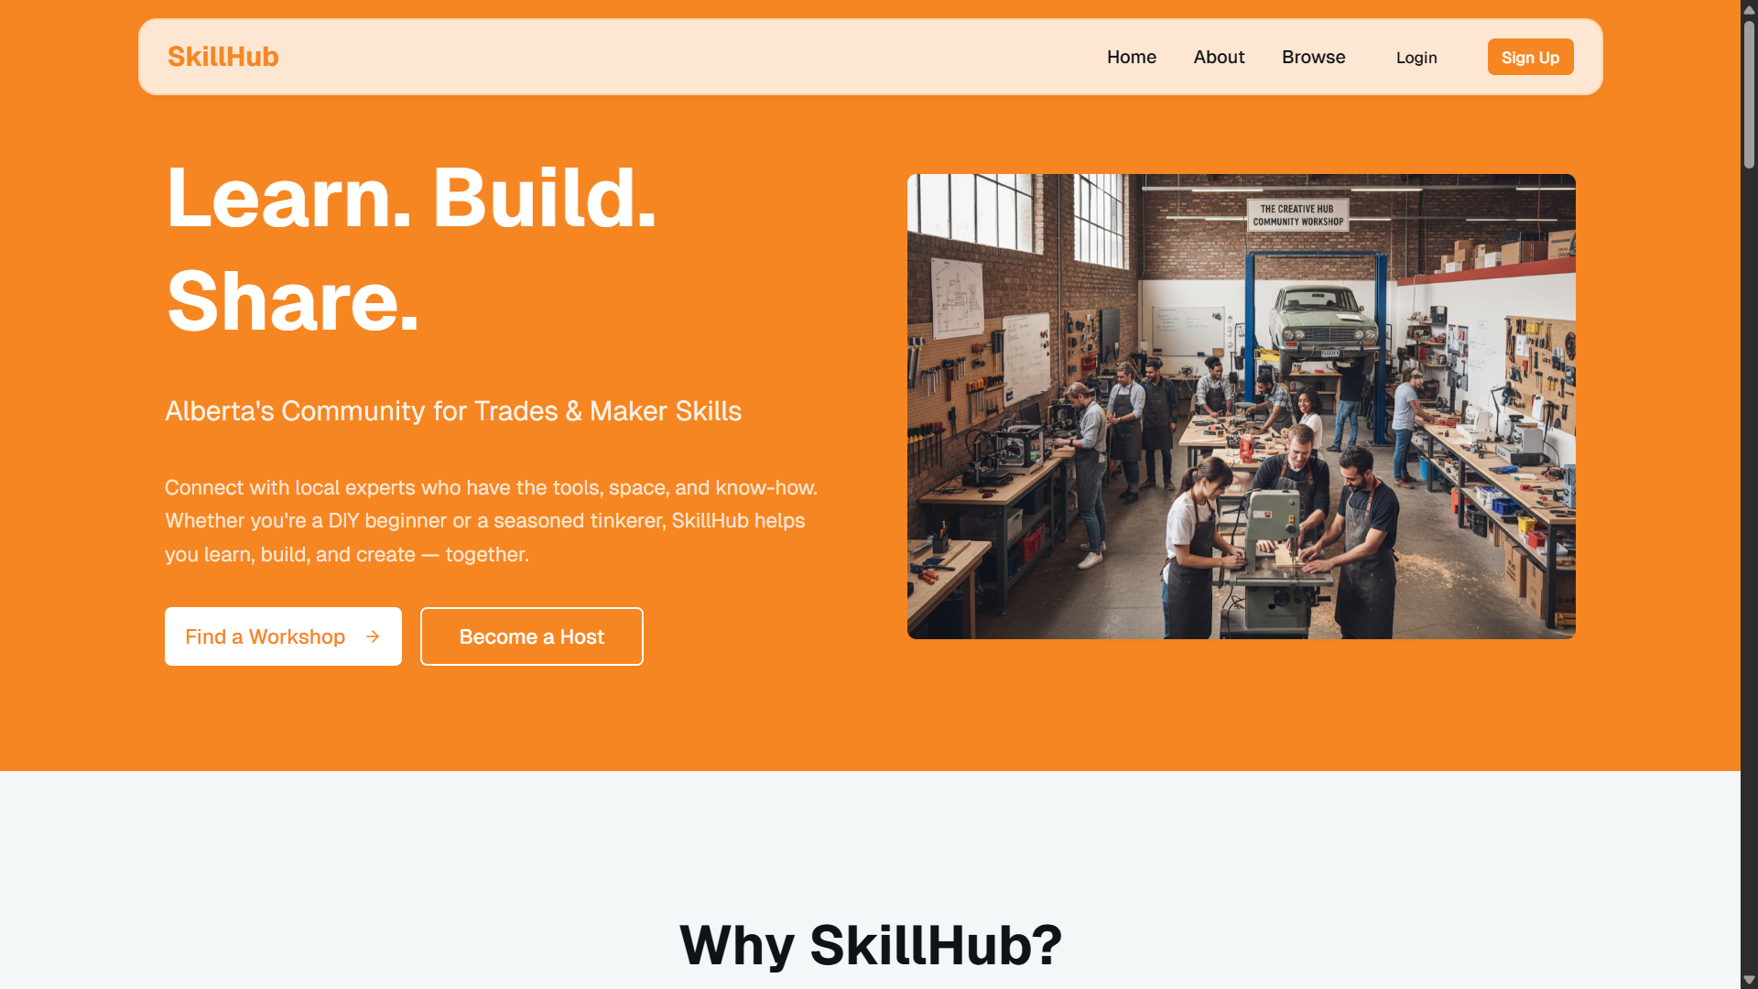Click the Why SkillHub? heading
The width and height of the screenshot is (1758, 989).
[870, 945]
